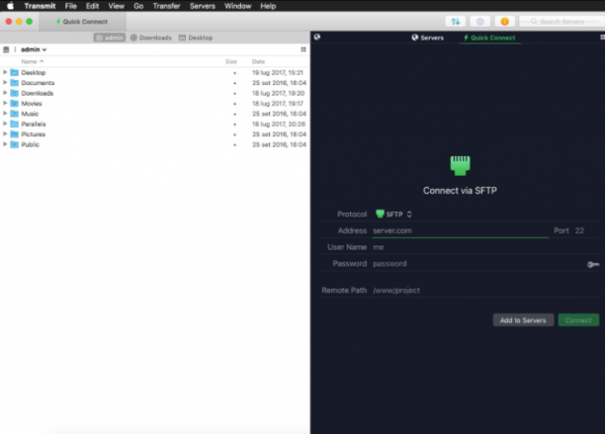Open the Transfer menu

pos(166,6)
